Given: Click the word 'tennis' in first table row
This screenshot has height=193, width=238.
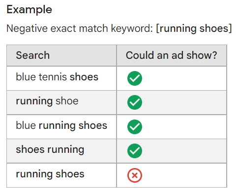Looking at the screenshot, I should pyautogui.click(x=53, y=77).
